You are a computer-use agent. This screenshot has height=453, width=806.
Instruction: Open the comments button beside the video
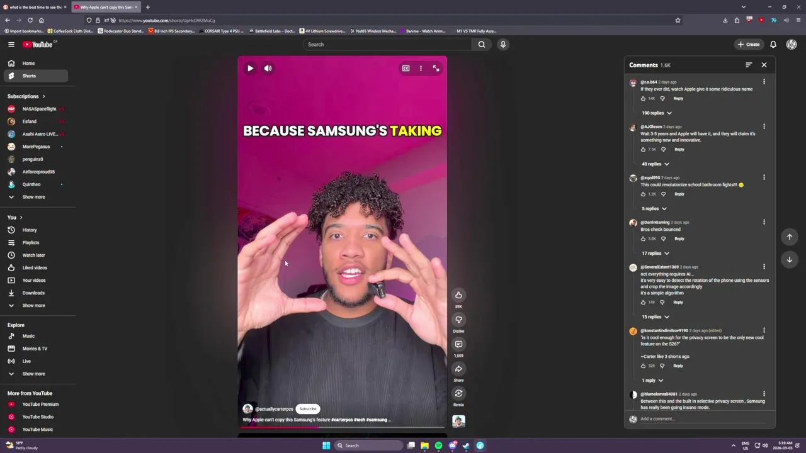(458, 344)
